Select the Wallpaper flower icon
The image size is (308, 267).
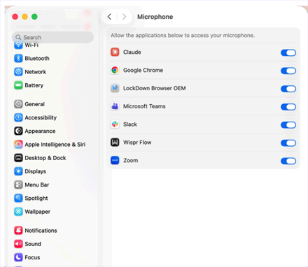click(18, 212)
